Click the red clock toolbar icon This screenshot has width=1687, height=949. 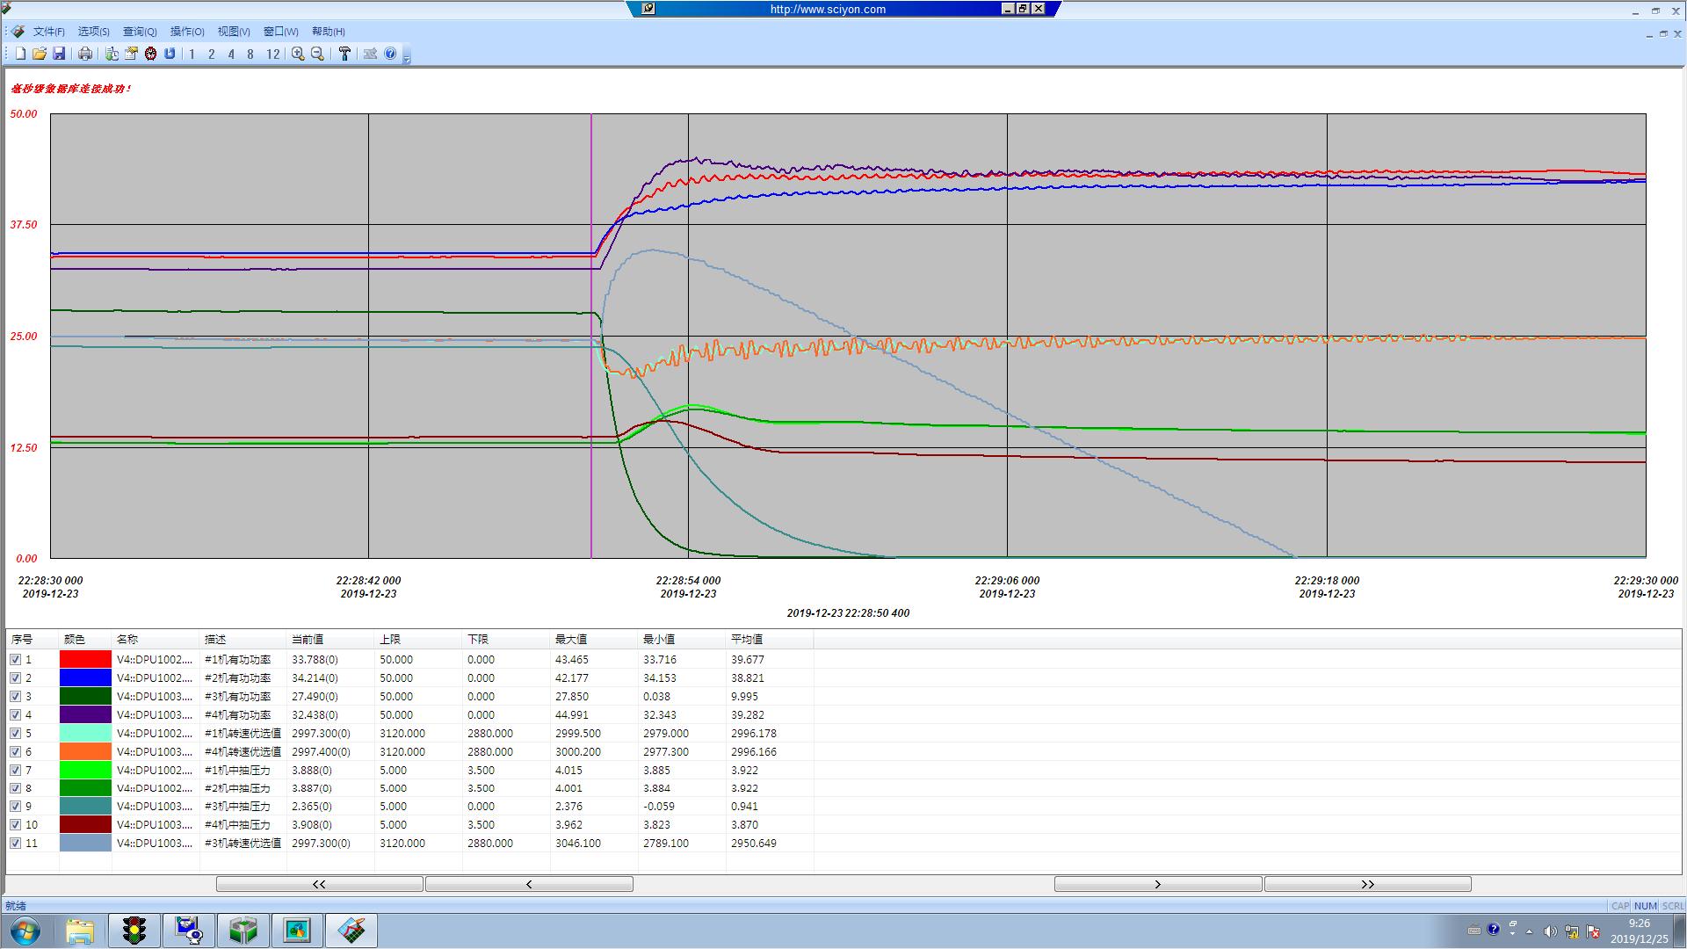coord(150,54)
